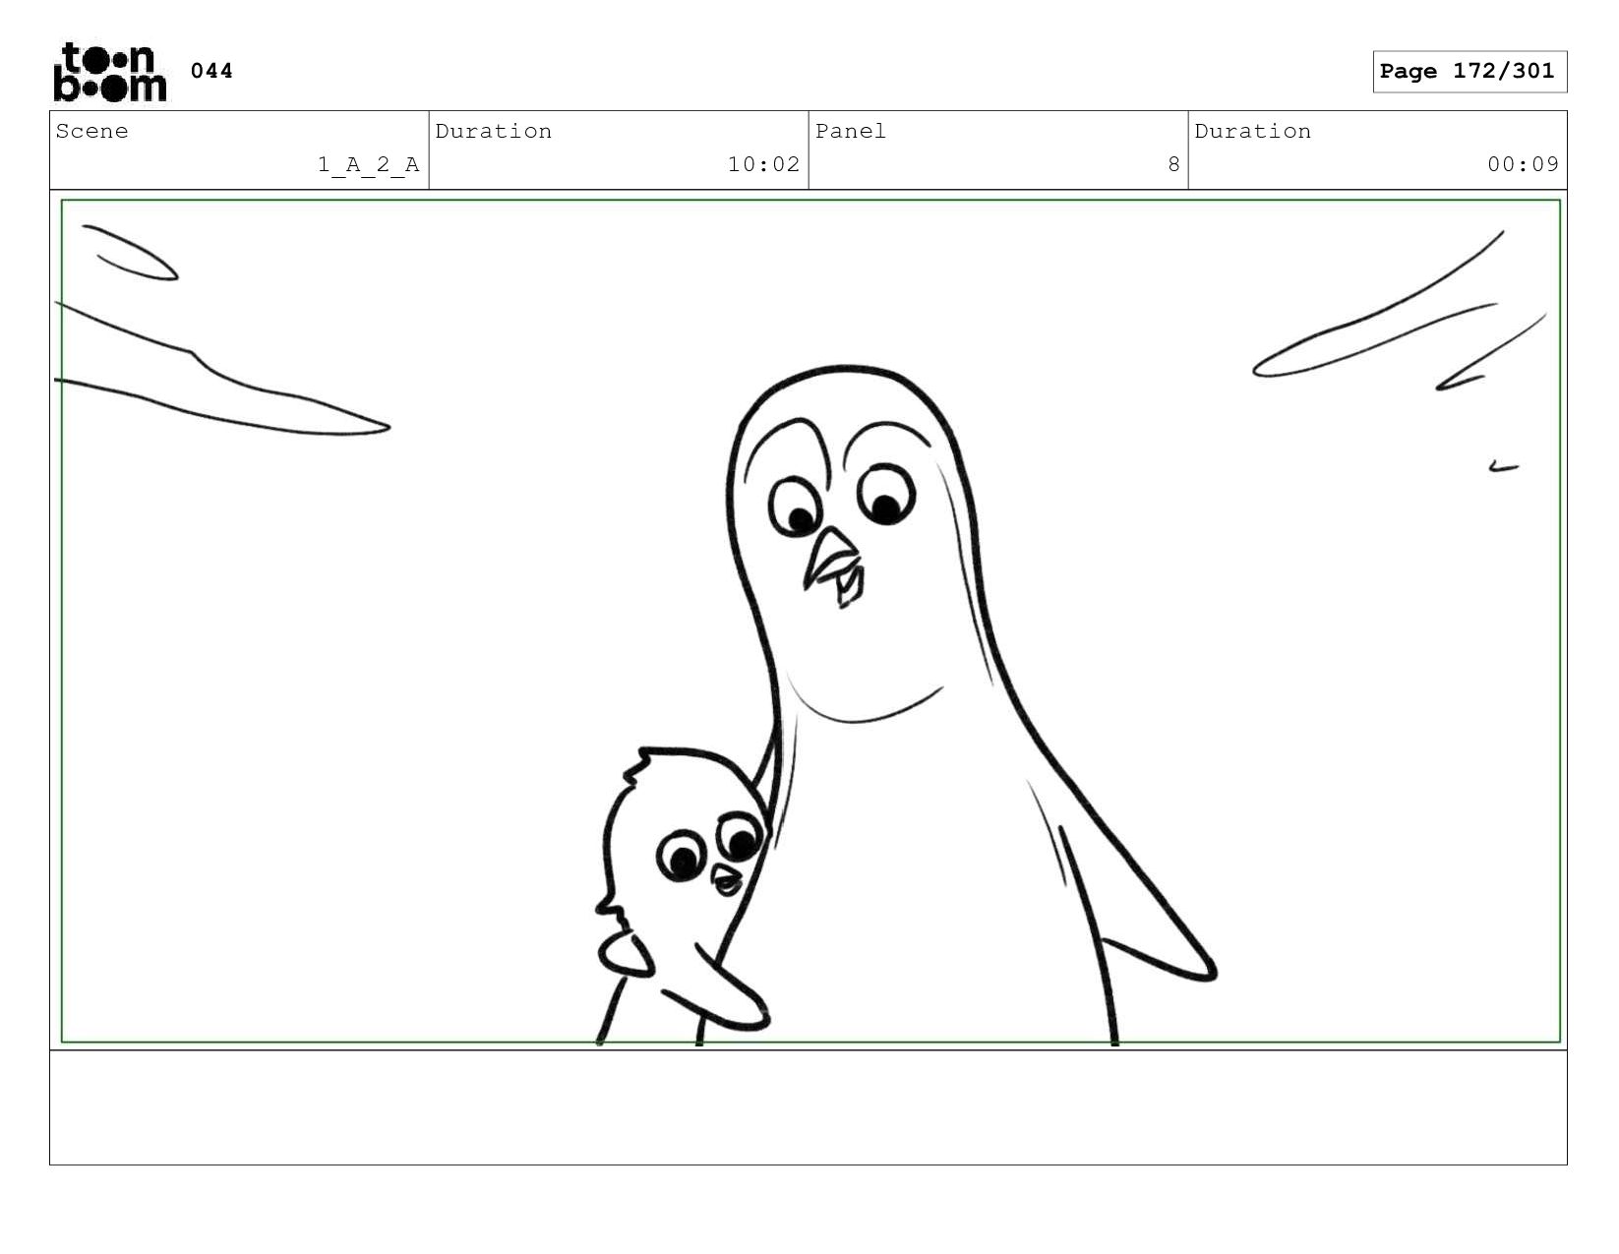Select panel number 8
The width and height of the screenshot is (1619, 1254).
coord(1173,165)
